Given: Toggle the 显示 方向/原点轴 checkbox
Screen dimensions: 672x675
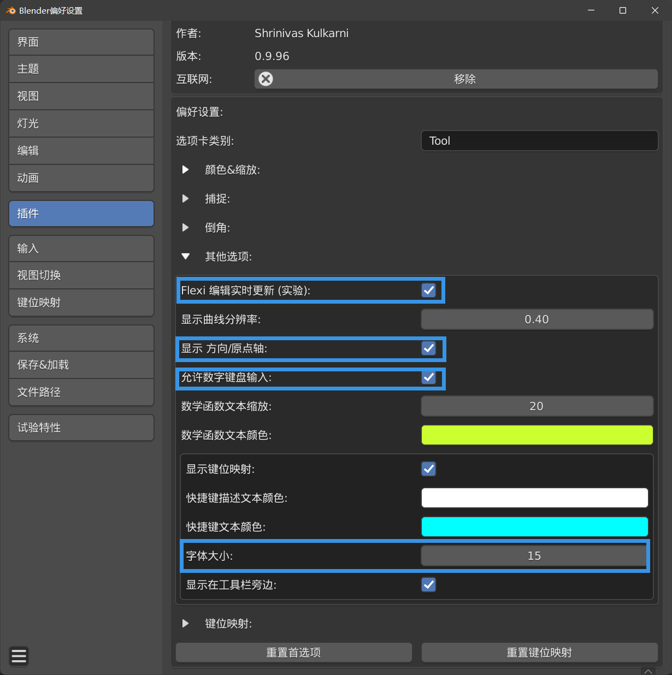Looking at the screenshot, I should click(x=428, y=348).
